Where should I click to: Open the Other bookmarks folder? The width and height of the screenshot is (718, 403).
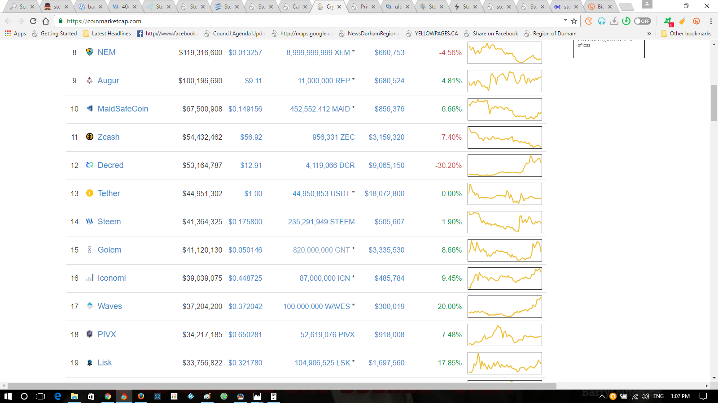point(686,34)
